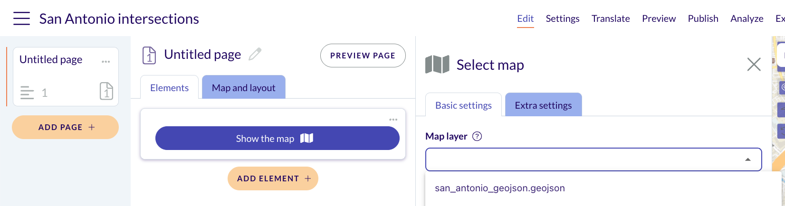The height and width of the screenshot is (206, 785).
Task: Open options dots on Show the map element
Action: coord(393,120)
